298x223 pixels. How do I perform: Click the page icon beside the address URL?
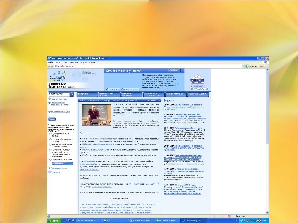click(x=56, y=66)
